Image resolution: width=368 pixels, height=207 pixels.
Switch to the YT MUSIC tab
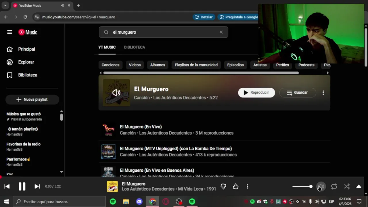pos(107,47)
